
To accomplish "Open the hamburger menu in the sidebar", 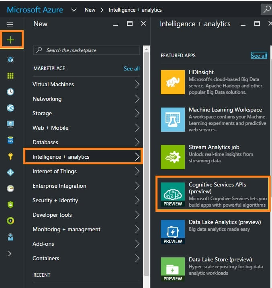I will tap(10, 25).
